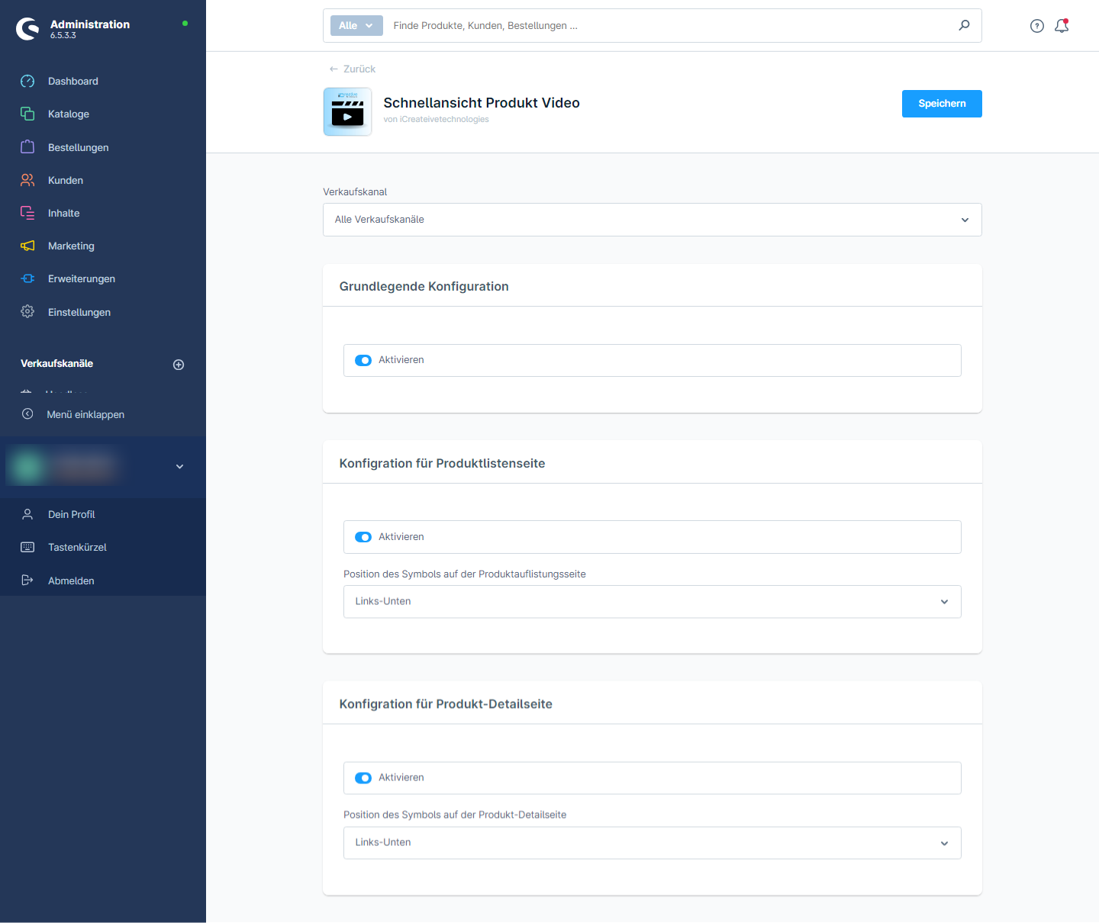Click the Inhalte layout icon
The image size is (1099, 923).
pyautogui.click(x=27, y=213)
